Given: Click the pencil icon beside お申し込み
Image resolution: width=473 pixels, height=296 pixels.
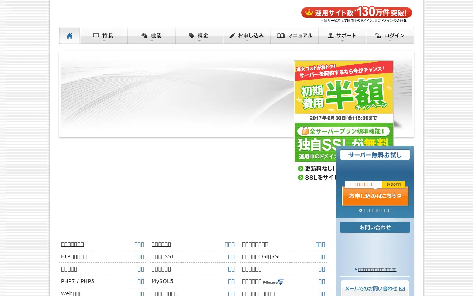Looking at the screenshot, I should (232, 36).
